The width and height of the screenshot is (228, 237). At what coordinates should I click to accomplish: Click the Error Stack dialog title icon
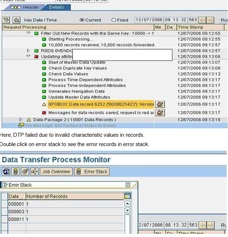click(5, 185)
